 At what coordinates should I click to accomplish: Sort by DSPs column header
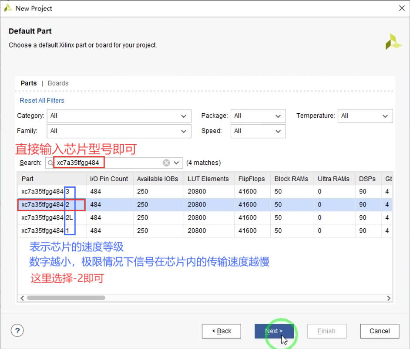[368, 179]
